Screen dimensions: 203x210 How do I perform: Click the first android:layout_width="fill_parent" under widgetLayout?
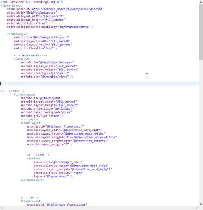tap(35, 16)
